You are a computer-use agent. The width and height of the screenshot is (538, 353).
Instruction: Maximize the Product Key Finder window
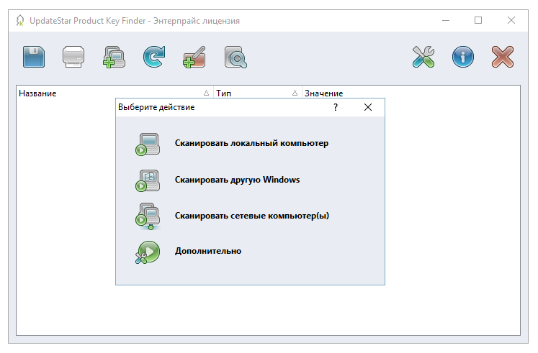pos(478,21)
